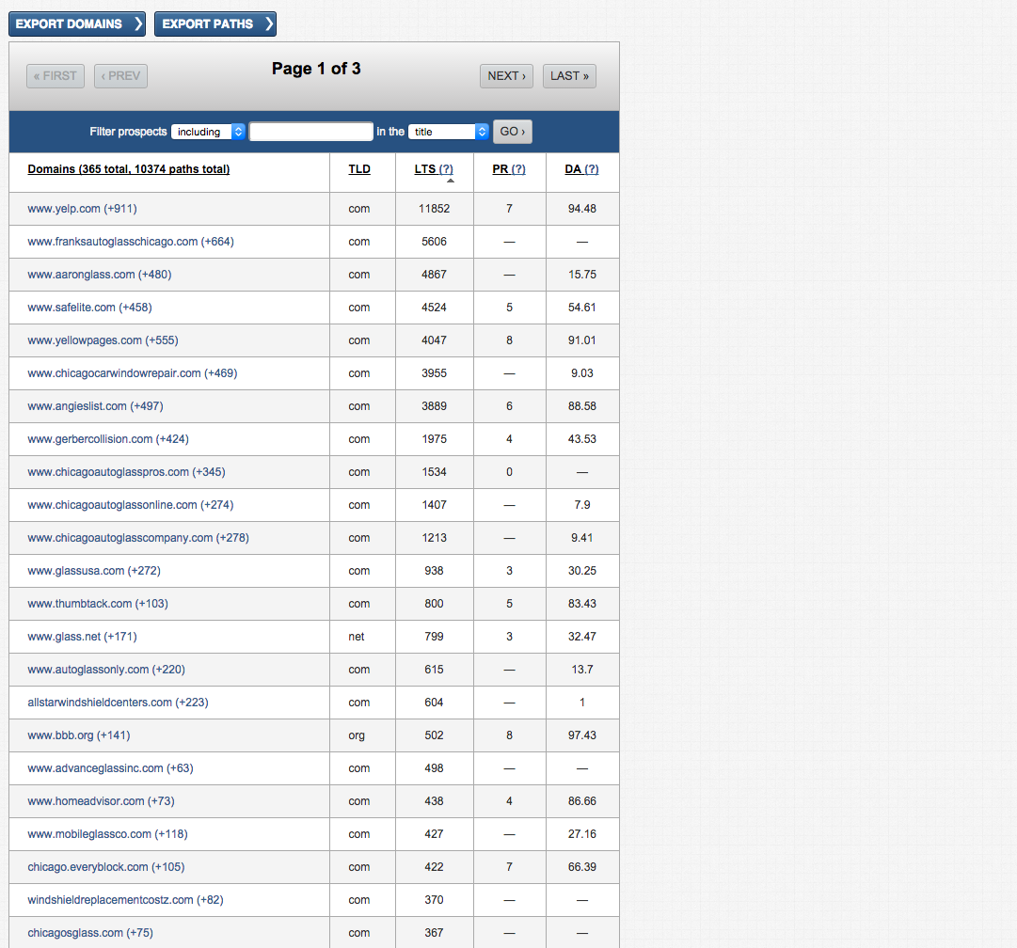Screen dimensions: 1017x948
Task: Open the www.safelite.com domain link
Action: [x=72, y=308]
